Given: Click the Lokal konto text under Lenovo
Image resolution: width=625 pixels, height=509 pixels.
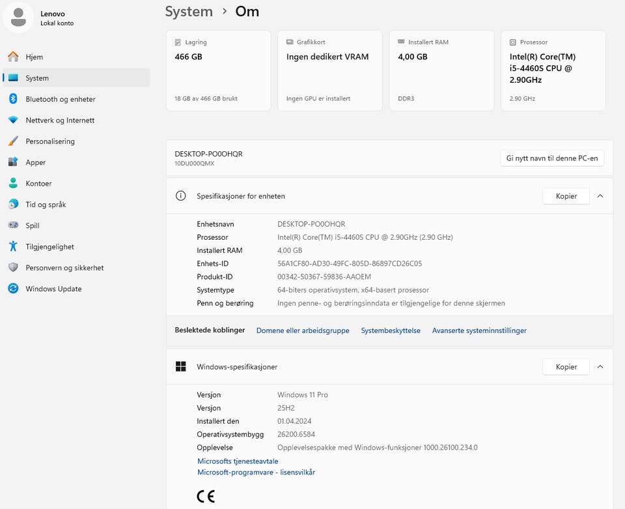Looking at the screenshot, I should (x=57, y=23).
